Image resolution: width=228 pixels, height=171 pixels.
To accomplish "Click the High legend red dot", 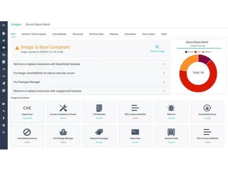I will tap(196, 52).
